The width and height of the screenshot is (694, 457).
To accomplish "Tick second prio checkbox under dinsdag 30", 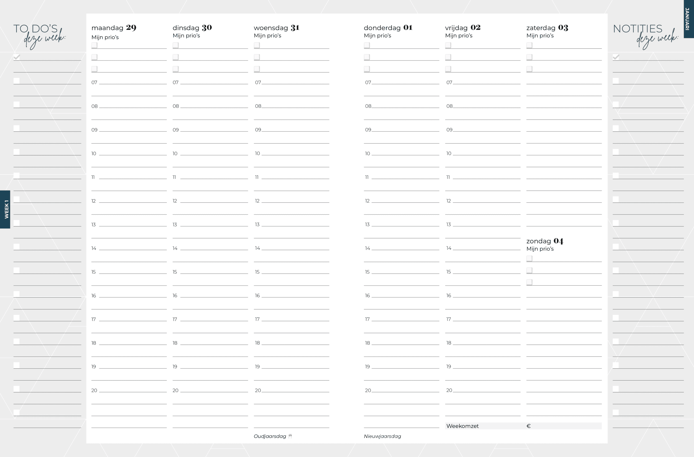I will click(x=176, y=57).
